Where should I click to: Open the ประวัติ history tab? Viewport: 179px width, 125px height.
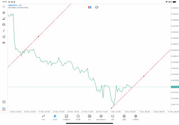(x=78, y=117)
